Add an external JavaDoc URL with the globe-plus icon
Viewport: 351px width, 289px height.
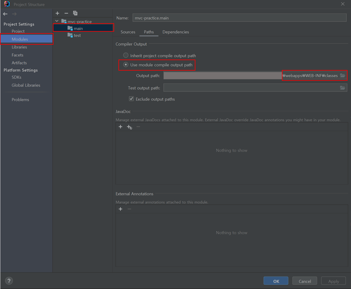[129, 127]
